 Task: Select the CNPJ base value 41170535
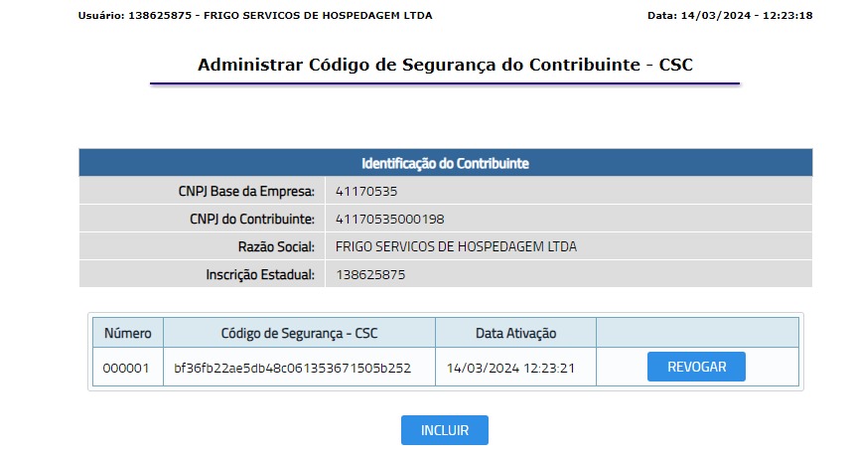(366, 191)
